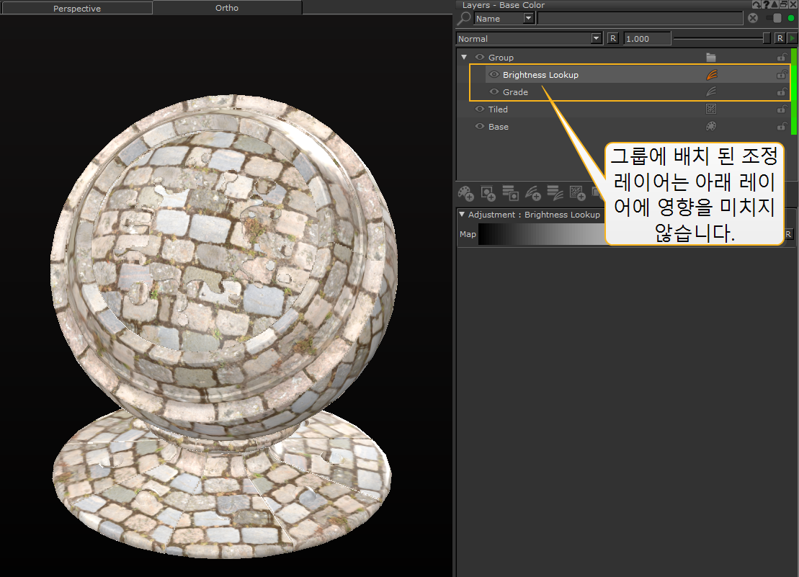
Task: Click the layer opacity slider handle
Action: tap(767, 39)
